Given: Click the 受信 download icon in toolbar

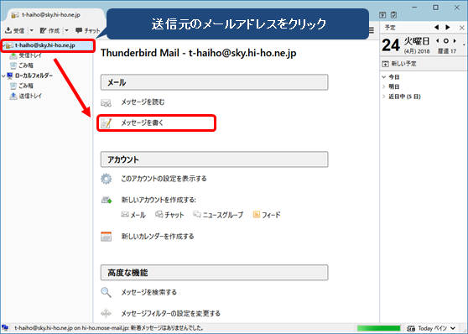Looking at the screenshot, I should 8,30.
